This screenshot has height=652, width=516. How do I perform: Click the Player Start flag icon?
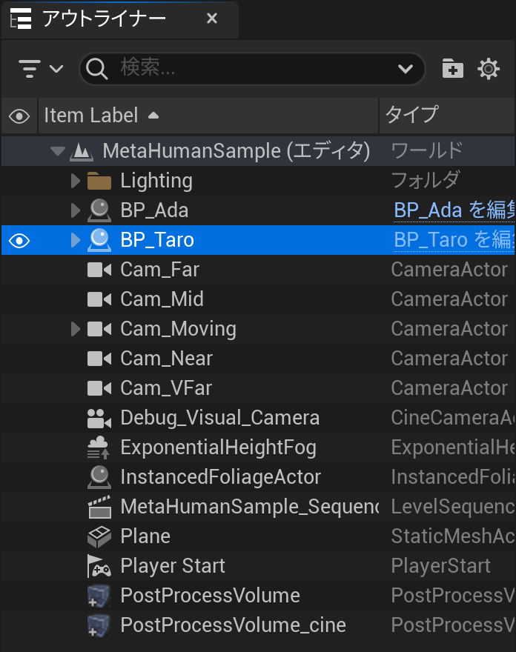pyautogui.click(x=99, y=566)
